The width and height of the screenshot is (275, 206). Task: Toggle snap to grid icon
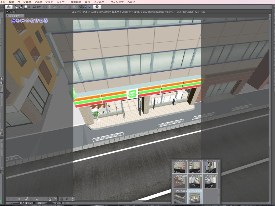89,7
